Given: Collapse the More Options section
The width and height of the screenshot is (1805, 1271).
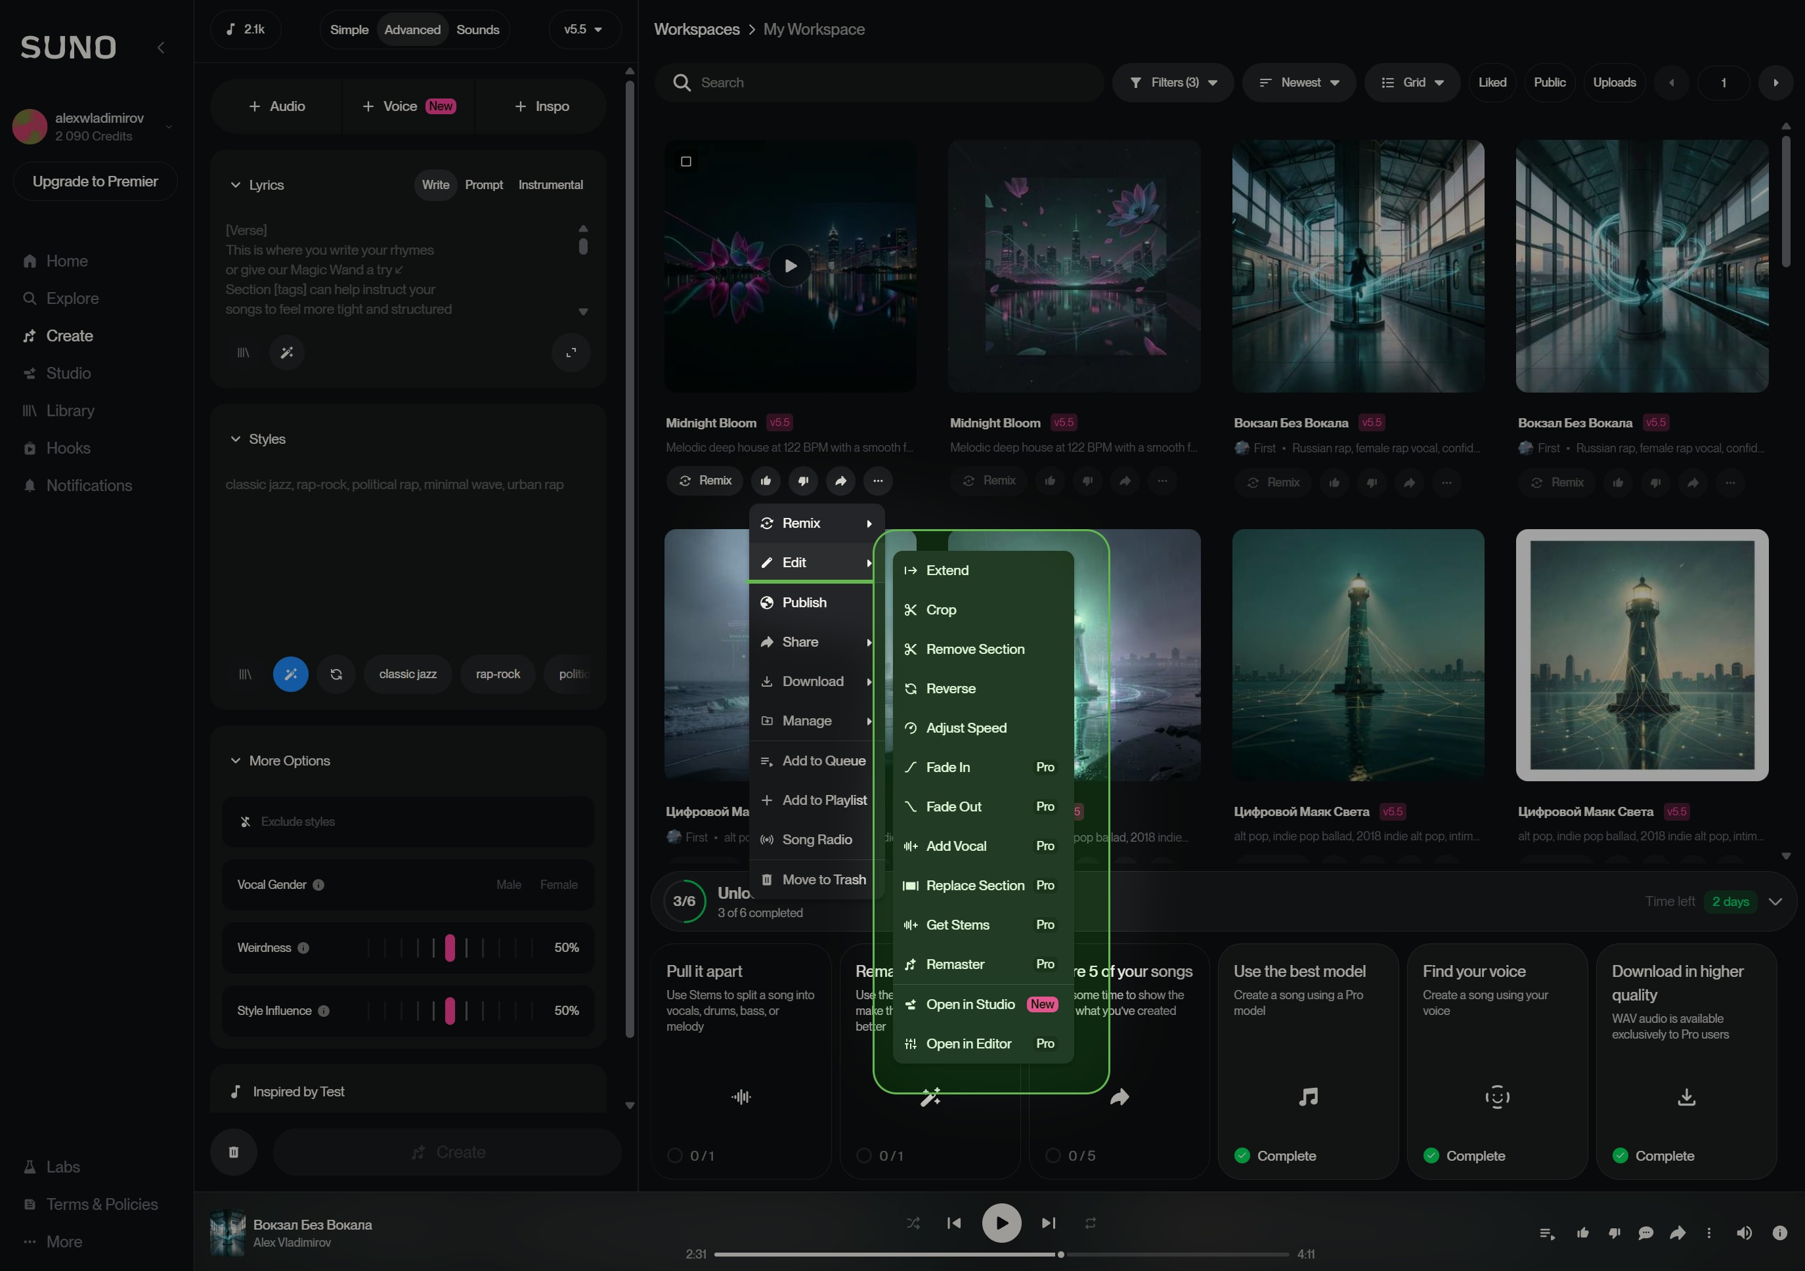Looking at the screenshot, I should (x=235, y=761).
